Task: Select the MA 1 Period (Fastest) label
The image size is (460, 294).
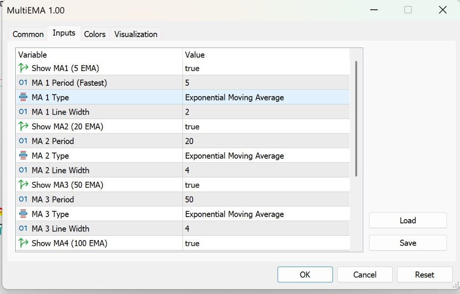Action: [x=69, y=83]
